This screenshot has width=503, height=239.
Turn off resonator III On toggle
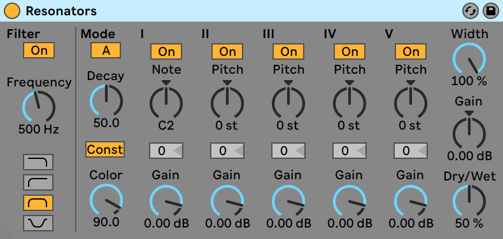[x=288, y=51]
